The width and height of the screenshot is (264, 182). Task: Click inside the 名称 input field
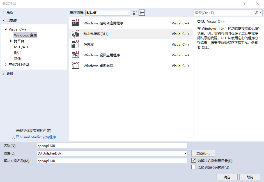click(112, 146)
